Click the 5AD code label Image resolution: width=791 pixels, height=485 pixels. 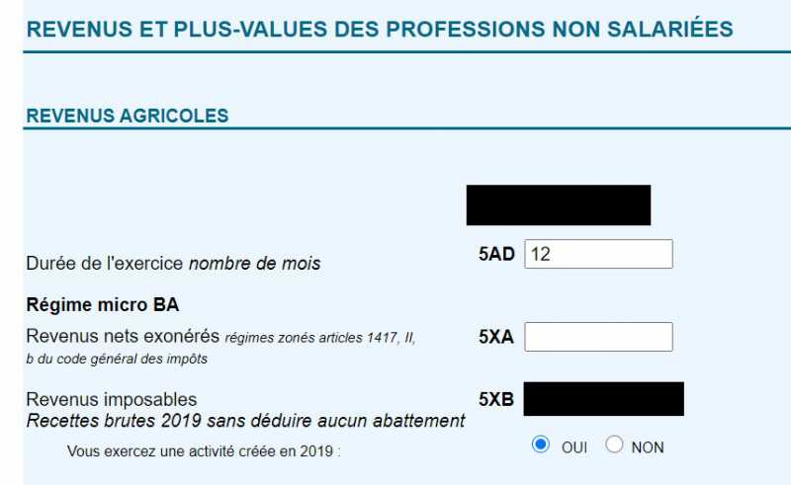coord(496,254)
